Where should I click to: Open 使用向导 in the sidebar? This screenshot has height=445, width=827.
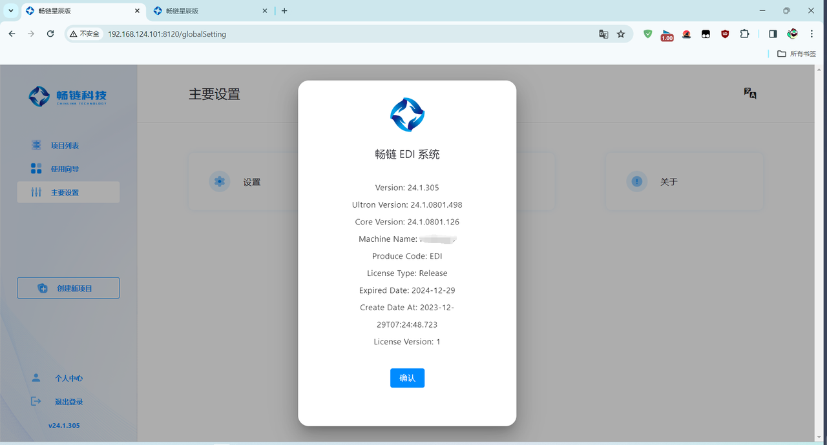(x=65, y=169)
